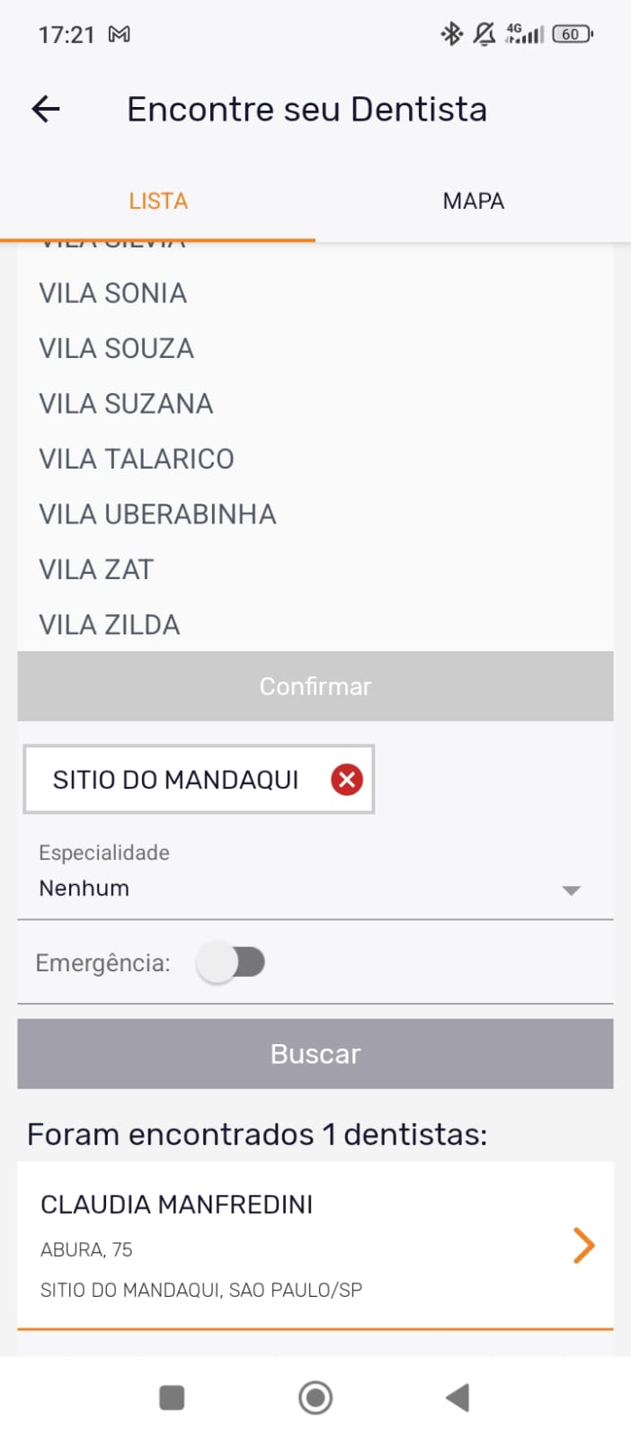Open Claudia Manfredini details with orange chevron

583,1246
